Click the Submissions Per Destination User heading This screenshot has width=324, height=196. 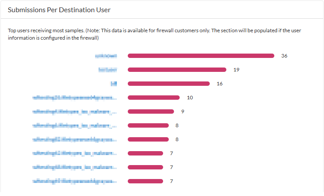point(62,10)
